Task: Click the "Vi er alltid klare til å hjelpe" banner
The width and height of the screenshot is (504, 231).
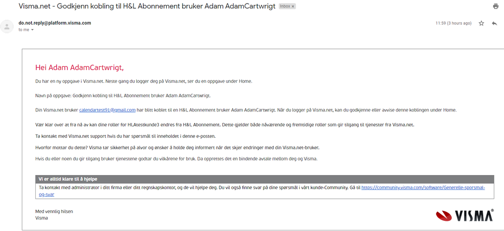Action: click(x=68, y=179)
